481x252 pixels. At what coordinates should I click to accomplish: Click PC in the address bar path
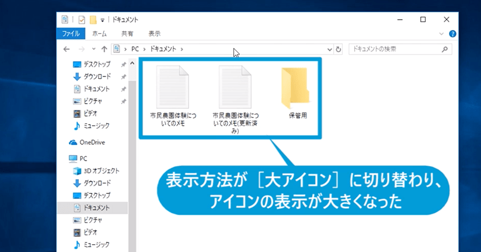(135, 49)
